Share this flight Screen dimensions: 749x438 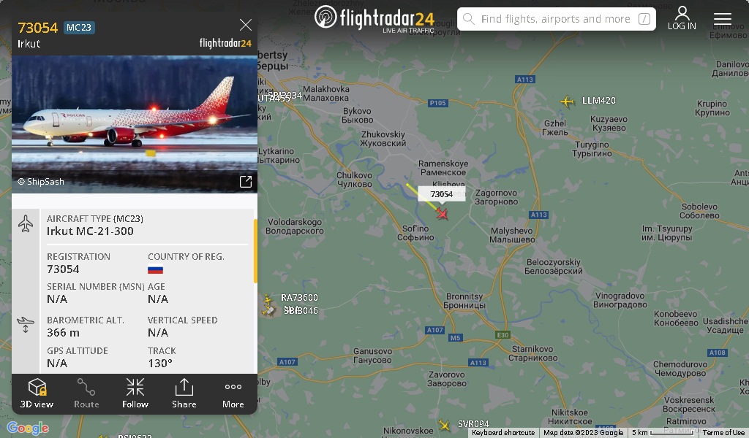click(x=184, y=393)
